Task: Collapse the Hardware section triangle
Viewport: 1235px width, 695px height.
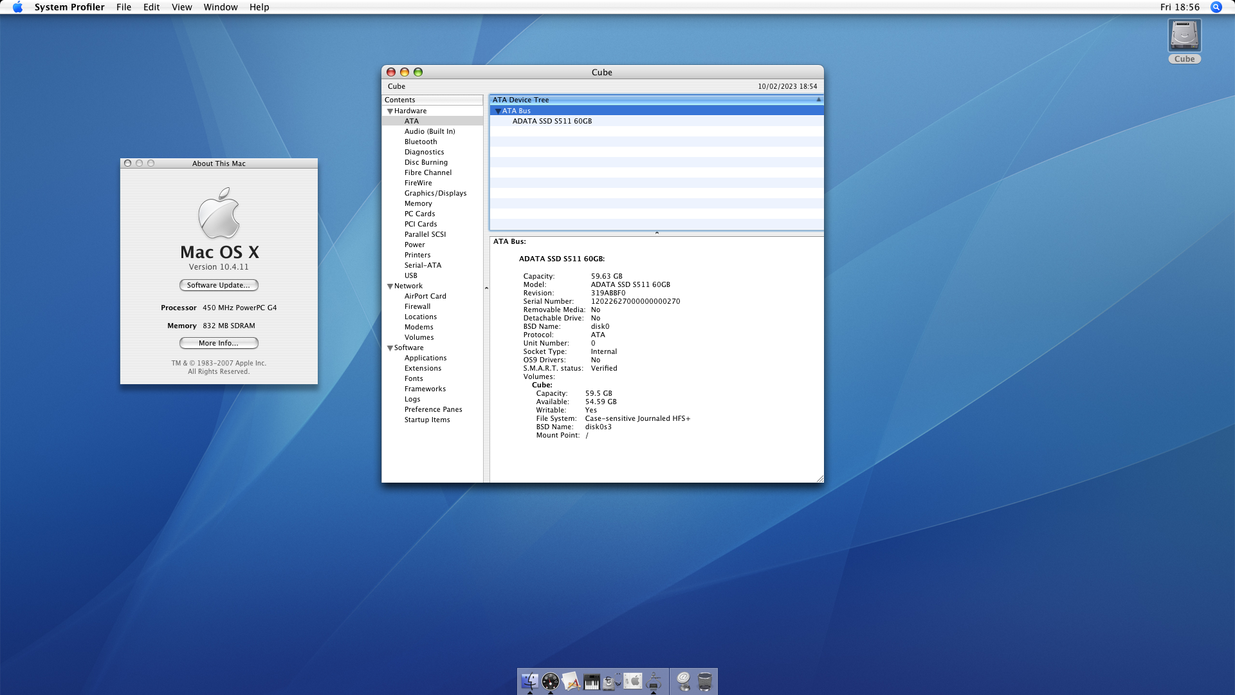Action: click(390, 111)
